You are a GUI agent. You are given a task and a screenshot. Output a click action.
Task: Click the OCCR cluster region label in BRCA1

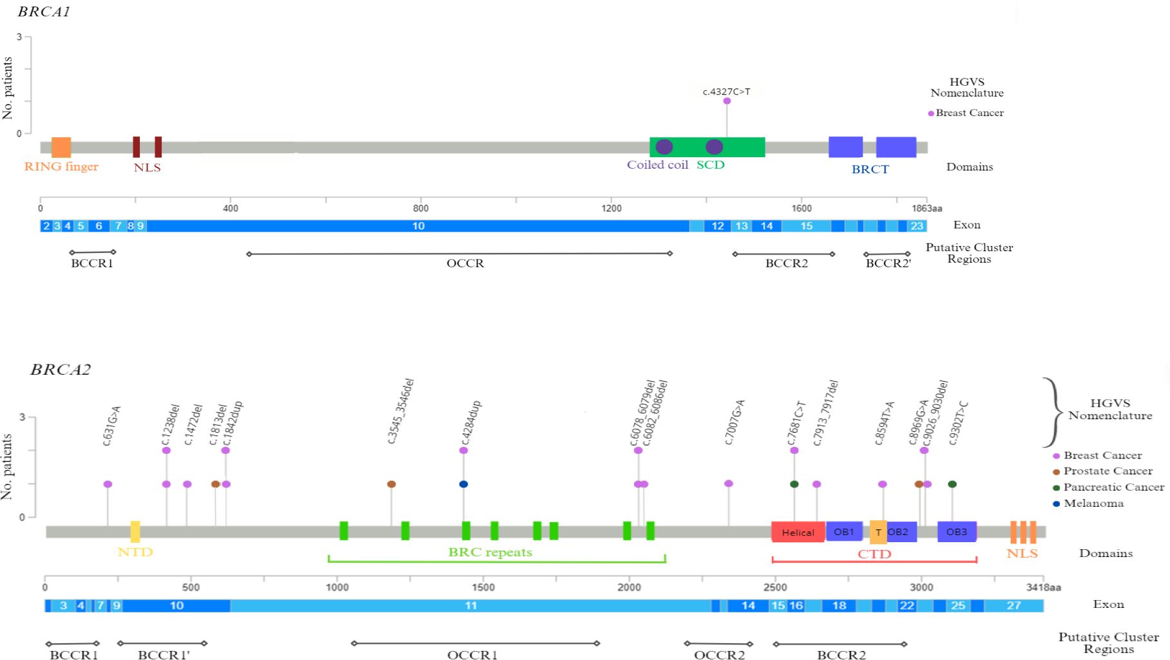pyautogui.click(x=465, y=263)
